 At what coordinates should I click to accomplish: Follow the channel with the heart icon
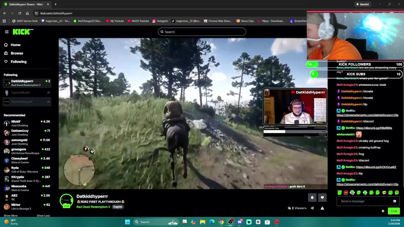322,198
